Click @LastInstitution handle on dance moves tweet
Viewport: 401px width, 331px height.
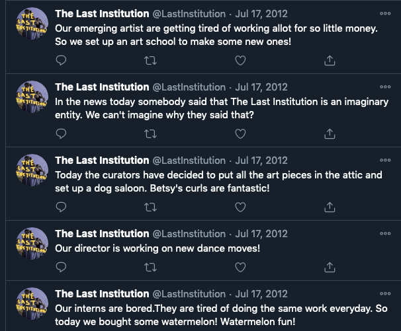click(x=189, y=233)
